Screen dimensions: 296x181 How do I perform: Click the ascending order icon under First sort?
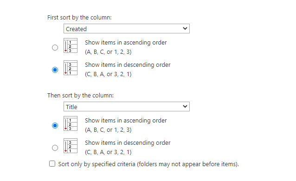click(71, 45)
